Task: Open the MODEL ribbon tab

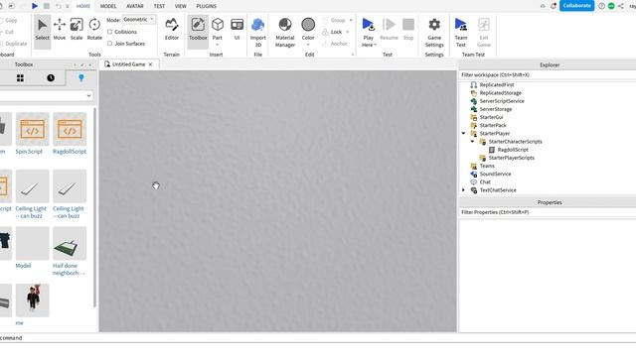Action: 108,6
